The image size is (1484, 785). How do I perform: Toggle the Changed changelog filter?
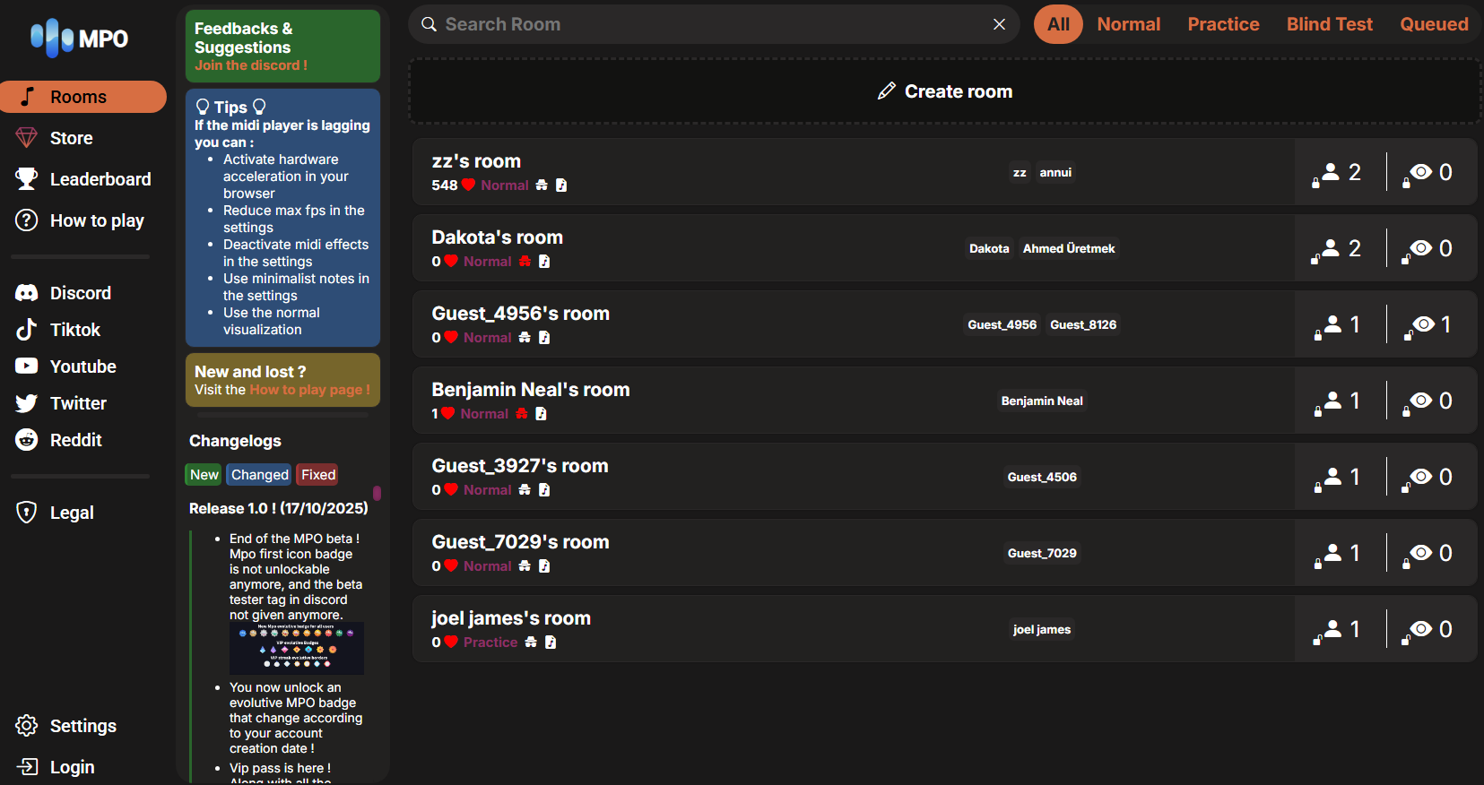260,475
